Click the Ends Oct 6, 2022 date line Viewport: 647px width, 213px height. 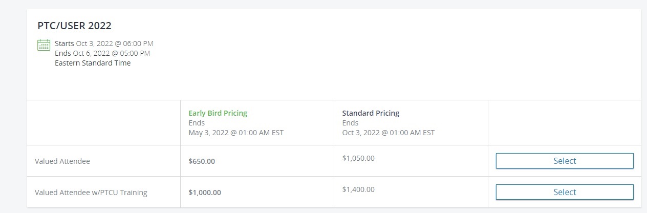[x=102, y=53]
